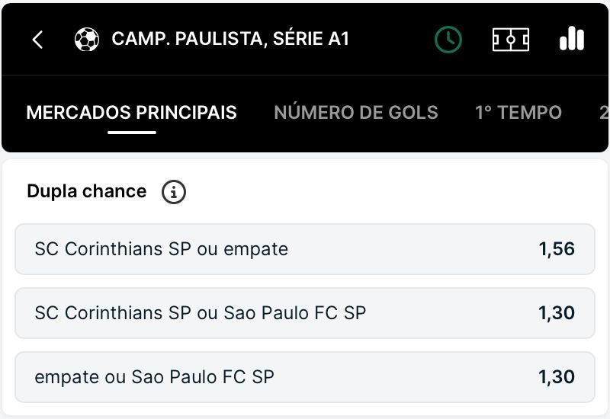The height and width of the screenshot is (419, 610).
Task: Show the football pitch match tracker
Action: tap(511, 40)
